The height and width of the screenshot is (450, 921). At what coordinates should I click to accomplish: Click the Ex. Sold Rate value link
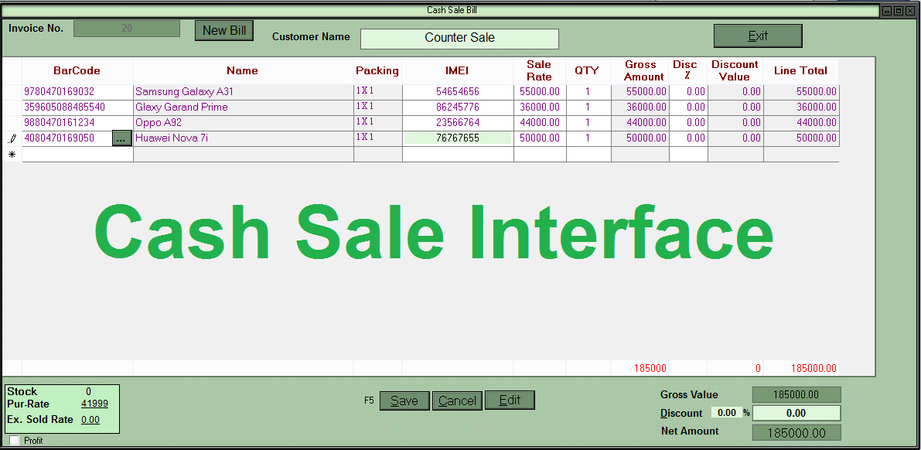click(90, 420)
